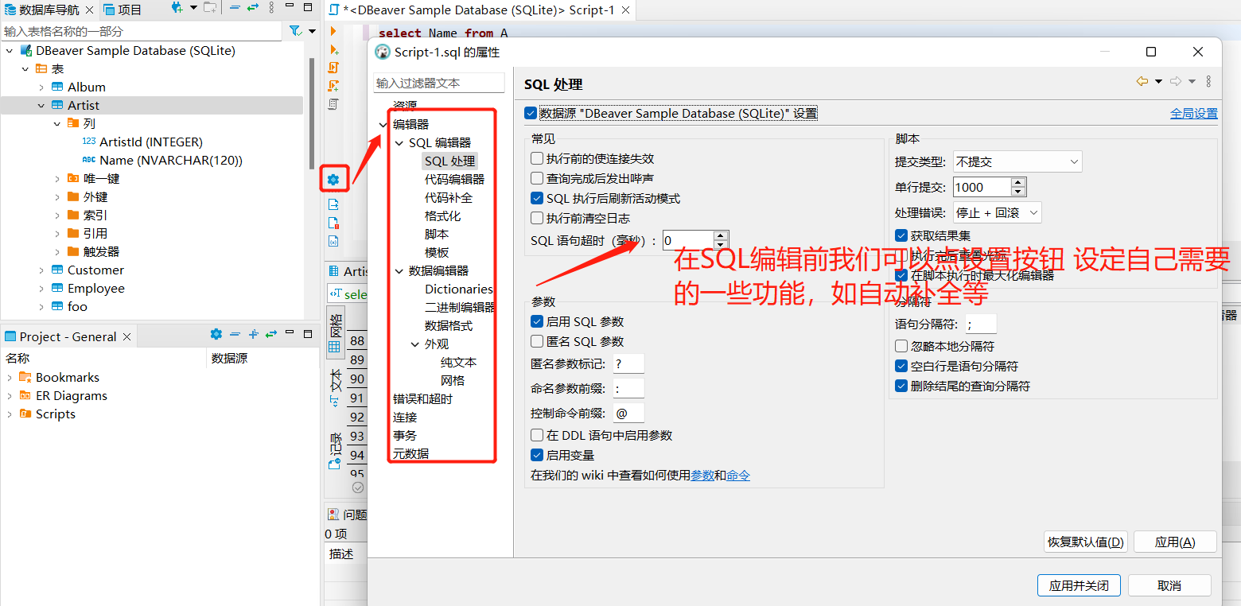Click the new connection plug icon
The width and height of the screenshot is (1241, 606).
(177, 9)
